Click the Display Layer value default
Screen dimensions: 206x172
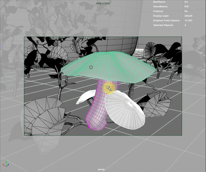pyautogui.click(x=188, y=16)
